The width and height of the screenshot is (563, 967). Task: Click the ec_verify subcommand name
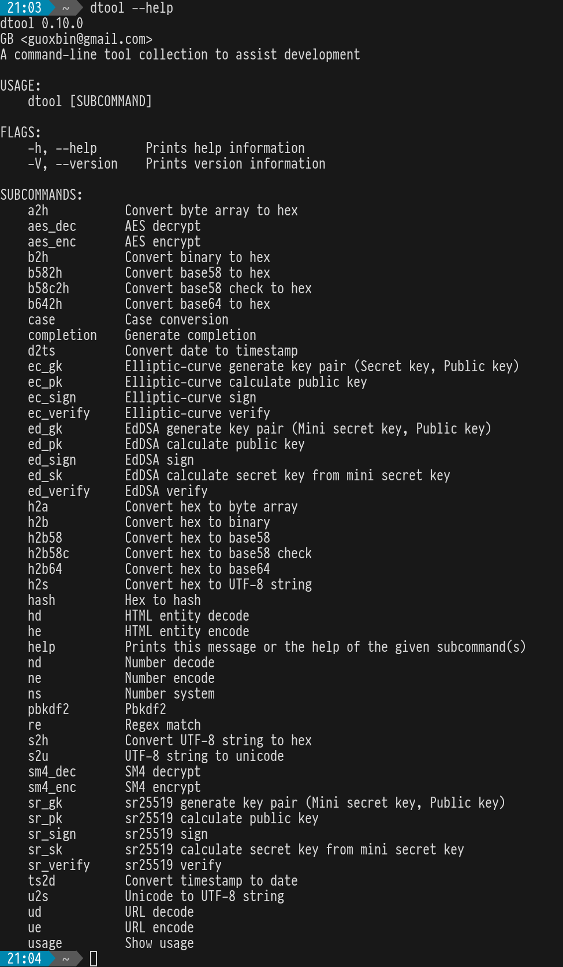coord(59,413)
